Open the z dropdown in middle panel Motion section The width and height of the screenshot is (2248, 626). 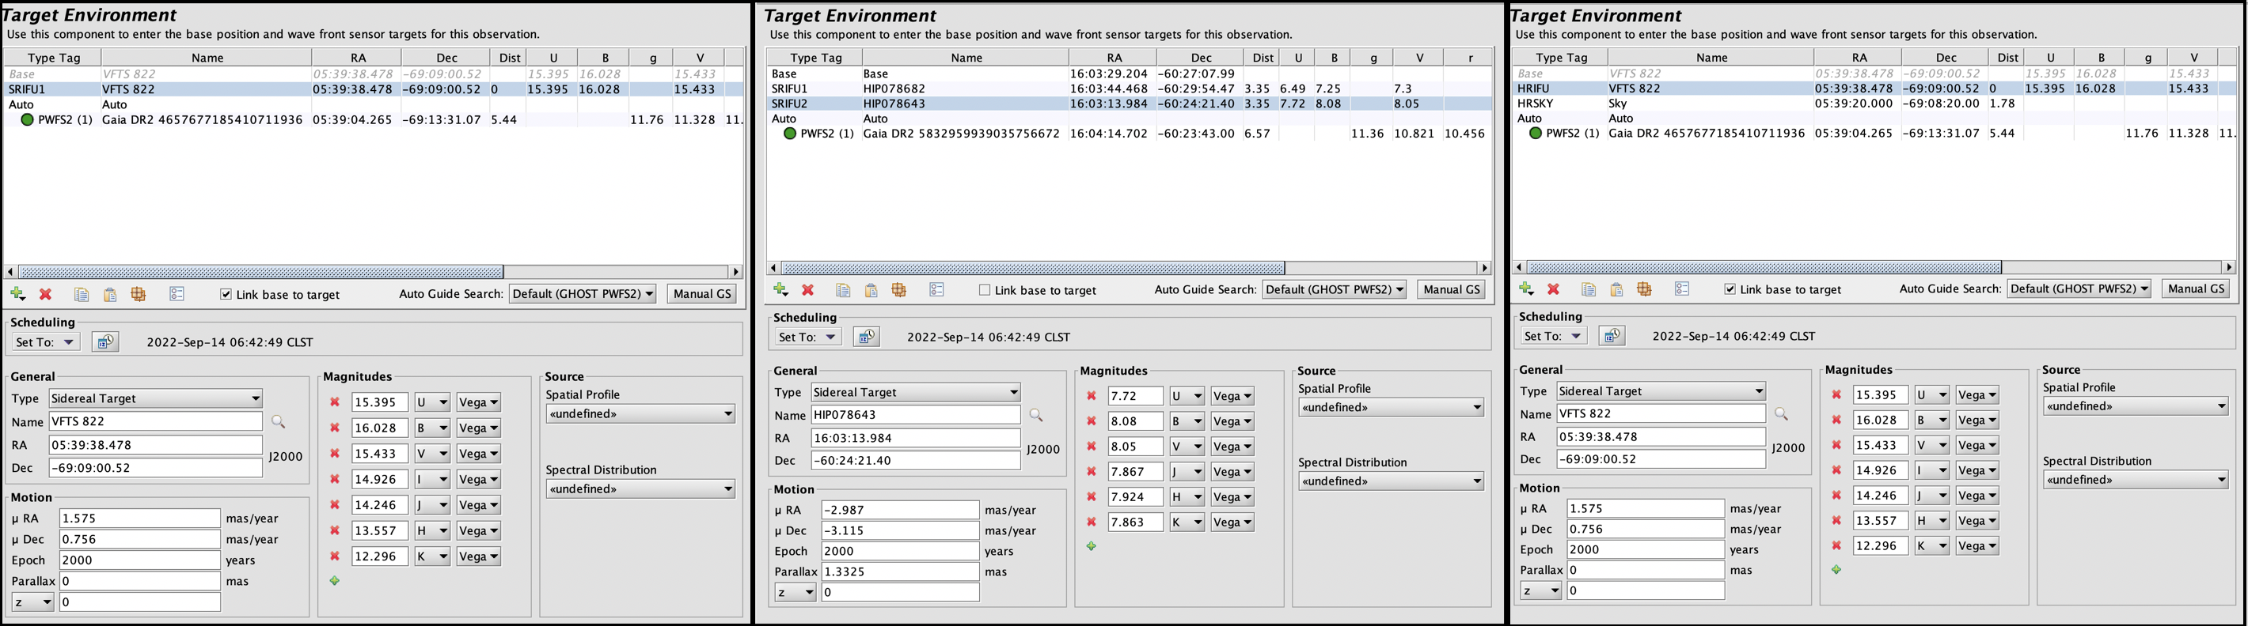click(x=795, y=592)
